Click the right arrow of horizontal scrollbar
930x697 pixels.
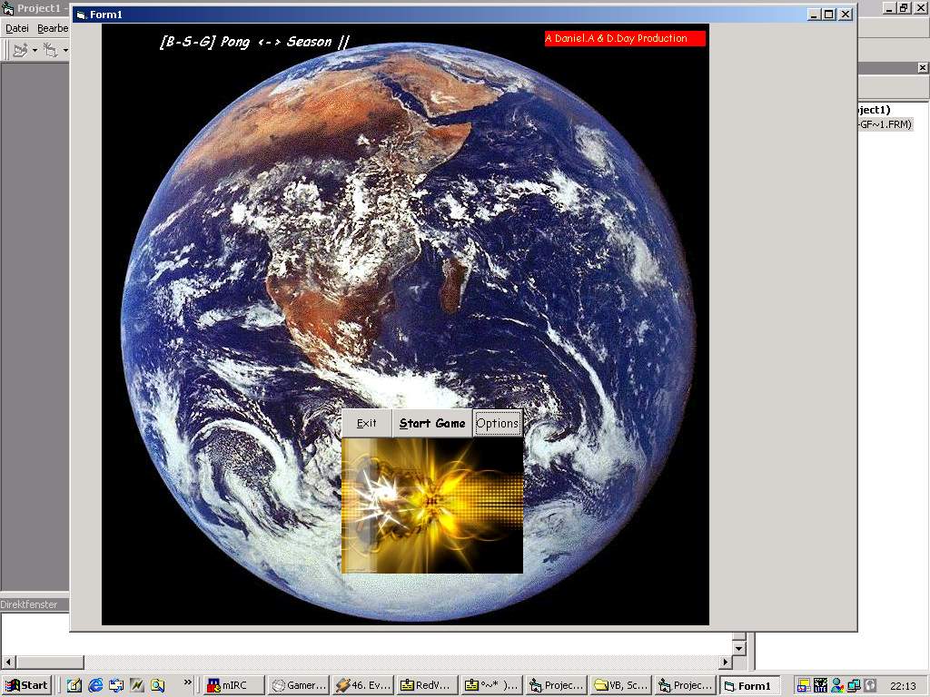[x=725, y=662]
